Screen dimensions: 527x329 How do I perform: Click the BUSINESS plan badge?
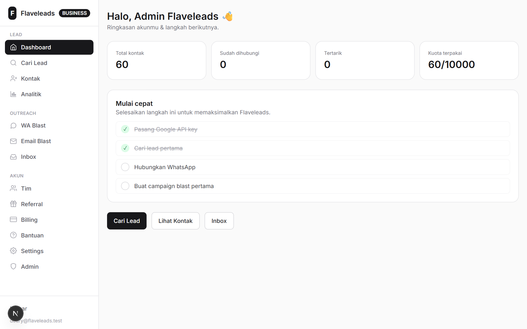(x=74, y=13)
